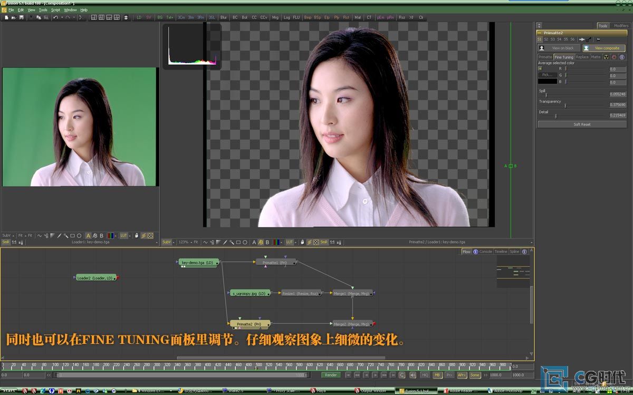This screenshot has height=395, width=633.
Task: Select the Primatte2 node in the flow
Action: (250, 324)
